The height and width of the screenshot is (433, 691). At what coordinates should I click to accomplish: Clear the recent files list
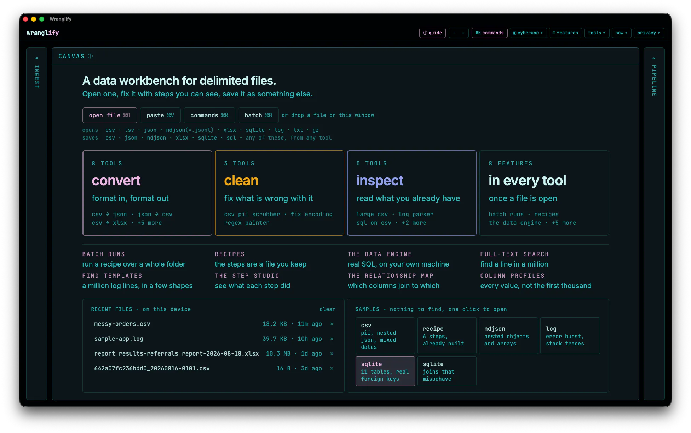(327, 309)
